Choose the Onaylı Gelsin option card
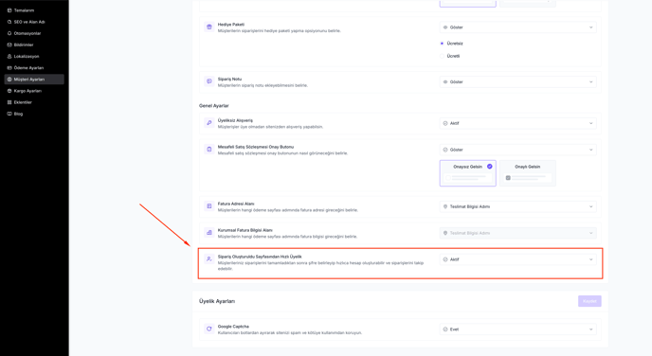 pos(528,173)
